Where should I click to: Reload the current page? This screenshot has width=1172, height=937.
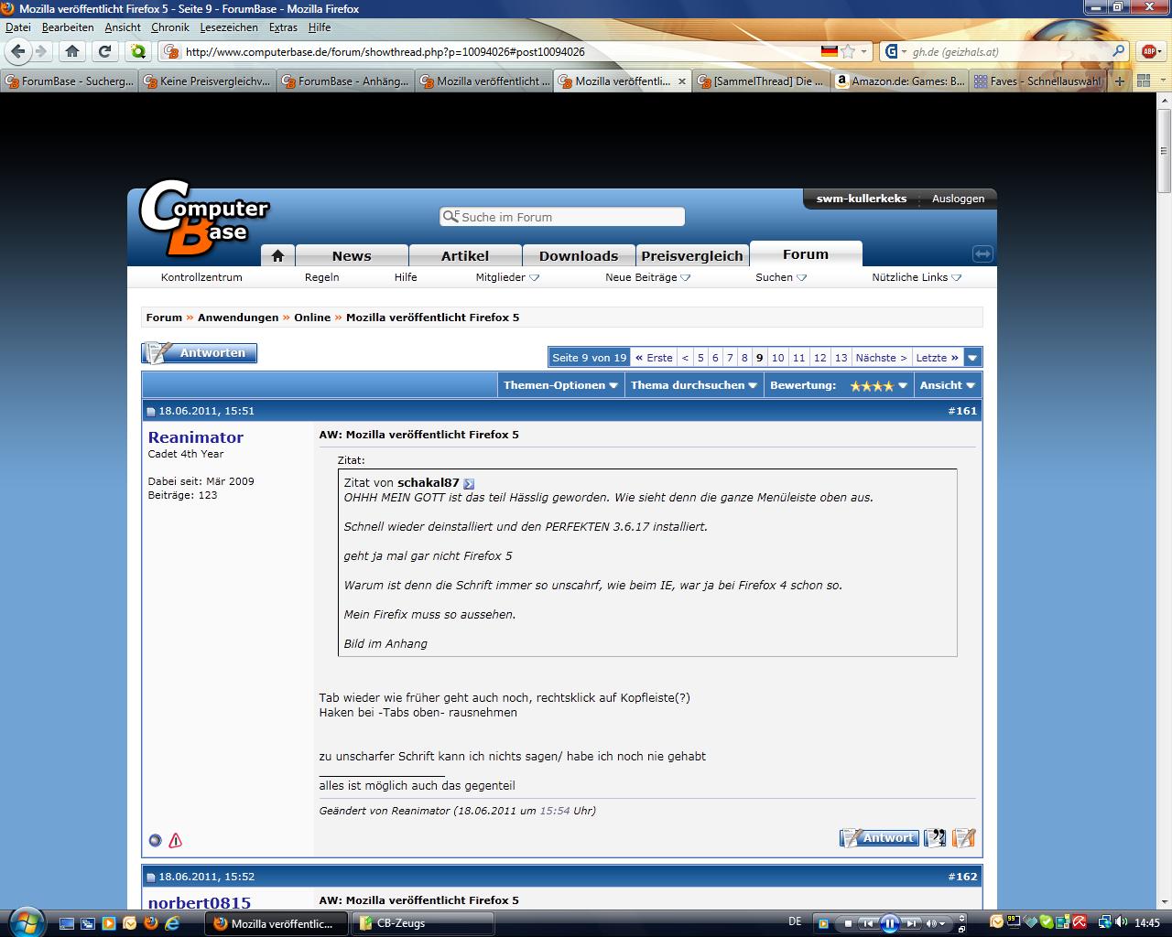104,51
